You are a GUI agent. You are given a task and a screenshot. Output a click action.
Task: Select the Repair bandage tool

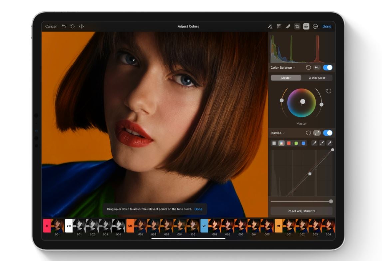288,26
